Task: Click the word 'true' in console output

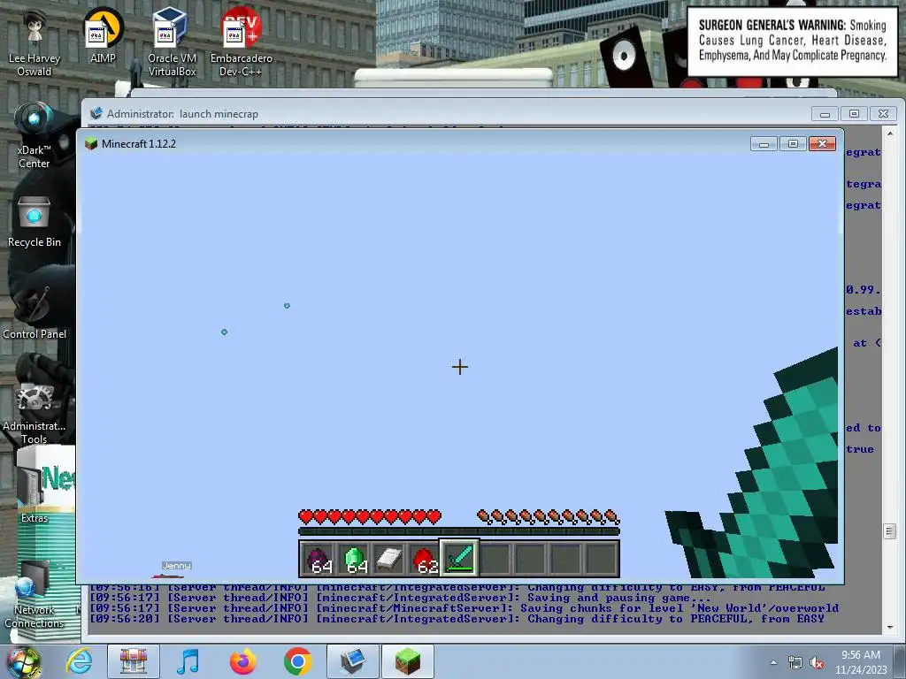Action: click(x=860, y=449)
